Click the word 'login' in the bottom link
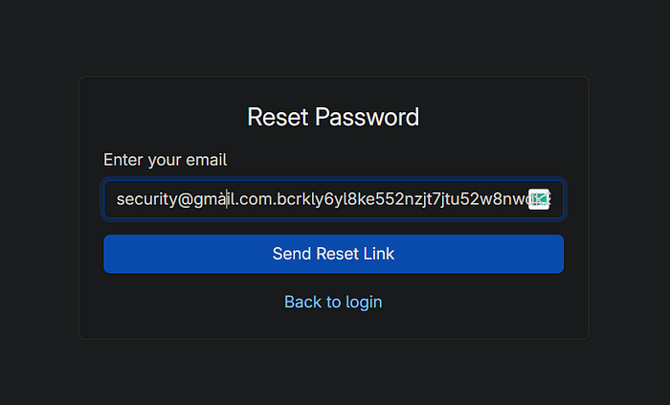Viewport: 670px width, 405px height. 363,302
